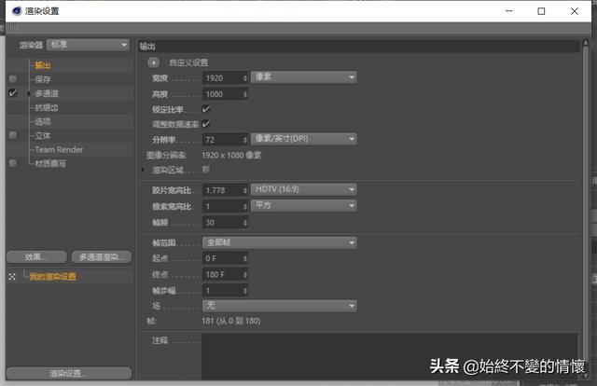Select 多通道 in the settings list

point(47,93)
